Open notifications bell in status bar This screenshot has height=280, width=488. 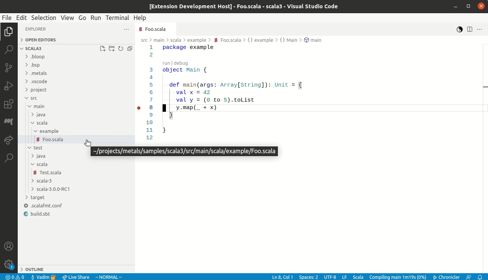pos(480,277)
